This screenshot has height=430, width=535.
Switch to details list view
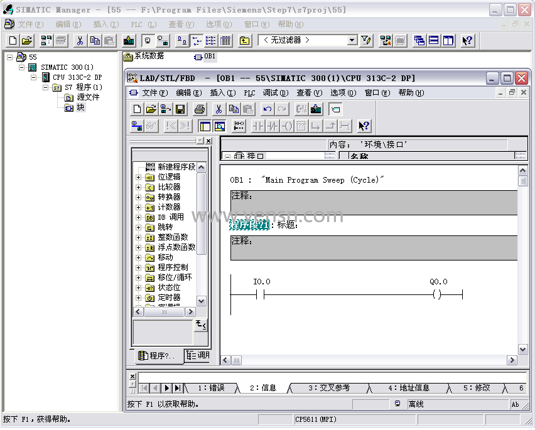coord(225,41)
